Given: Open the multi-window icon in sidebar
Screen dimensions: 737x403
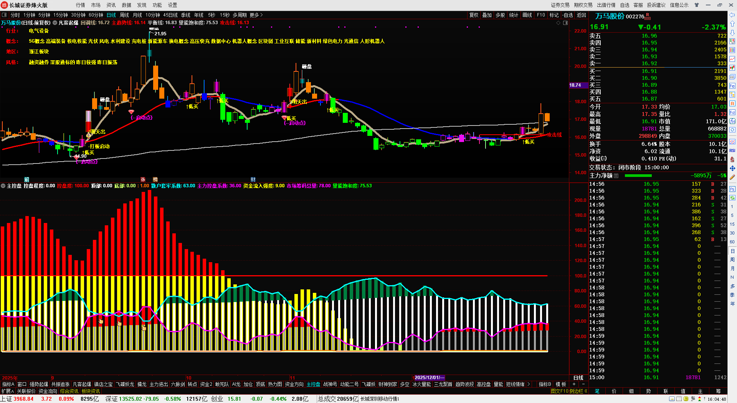Looking at the screenshot, I should coord(732,77).
